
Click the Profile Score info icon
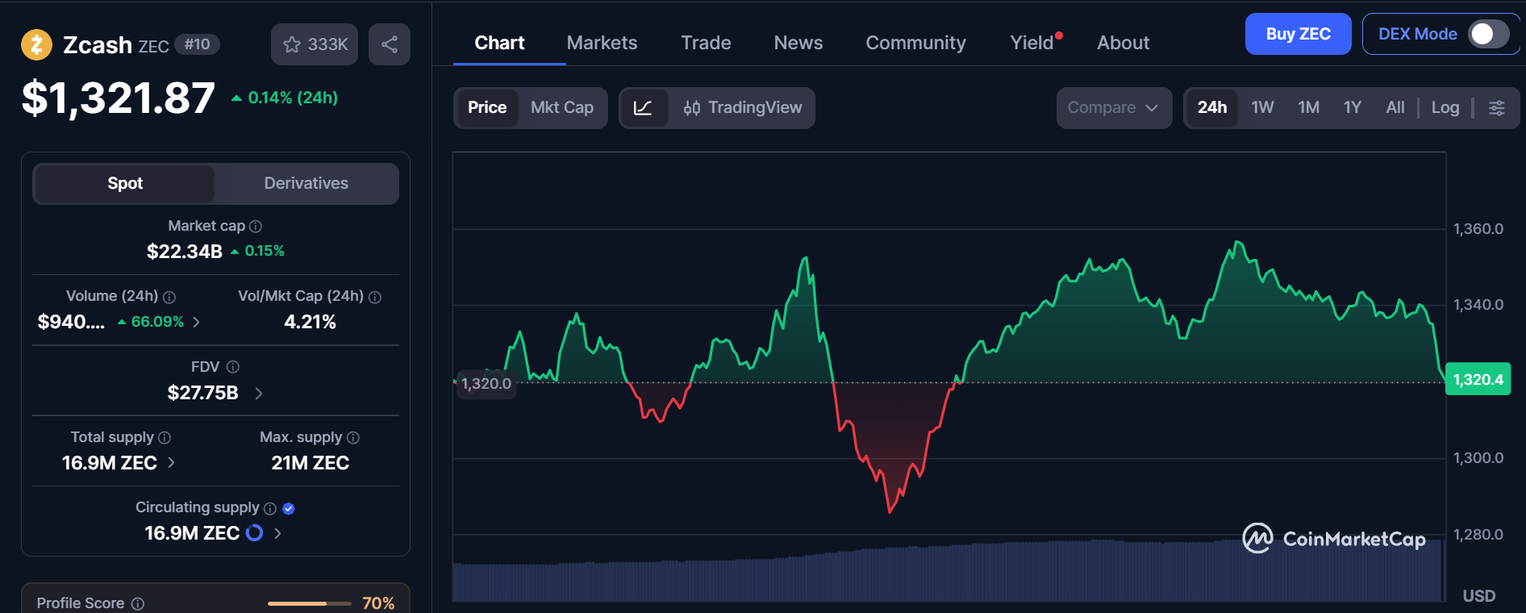pyautogui.click(x=138, y=603)
